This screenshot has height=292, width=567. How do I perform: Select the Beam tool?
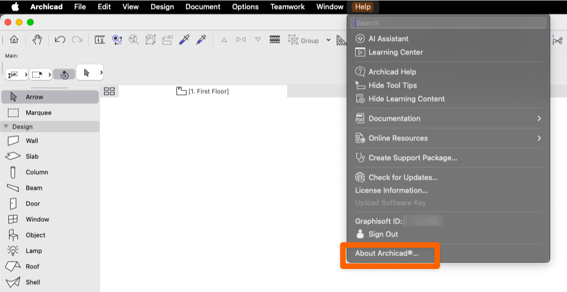(50, 188)
